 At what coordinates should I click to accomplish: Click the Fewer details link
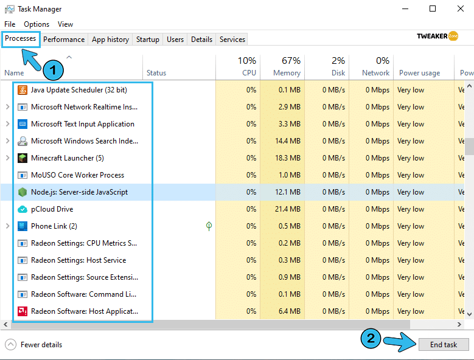[x=41, y=345]
